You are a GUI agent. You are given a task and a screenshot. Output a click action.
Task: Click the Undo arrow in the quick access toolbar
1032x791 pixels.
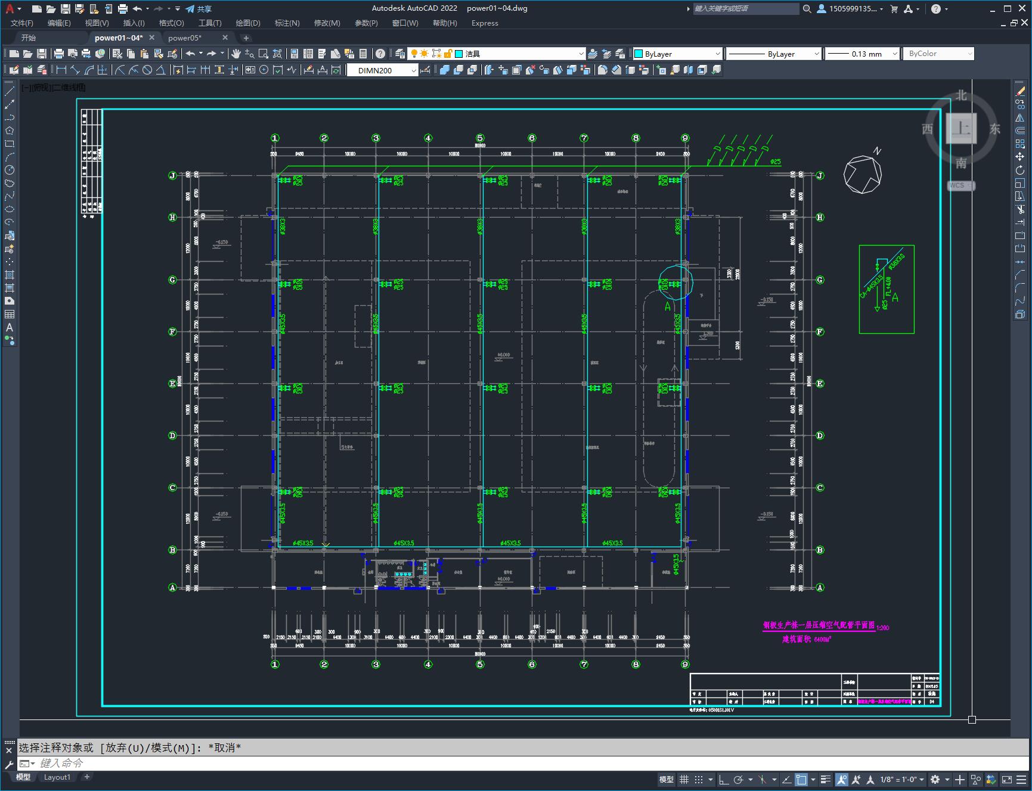pos(138,8)
